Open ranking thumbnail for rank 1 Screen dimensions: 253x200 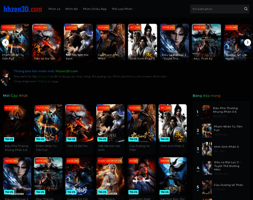tap(206, 112)
